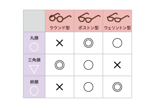Click the double circle for 三角顔 and ラウンド型
Image resolution: width=155 pixels, height=108 pixels.
[60, 65]
